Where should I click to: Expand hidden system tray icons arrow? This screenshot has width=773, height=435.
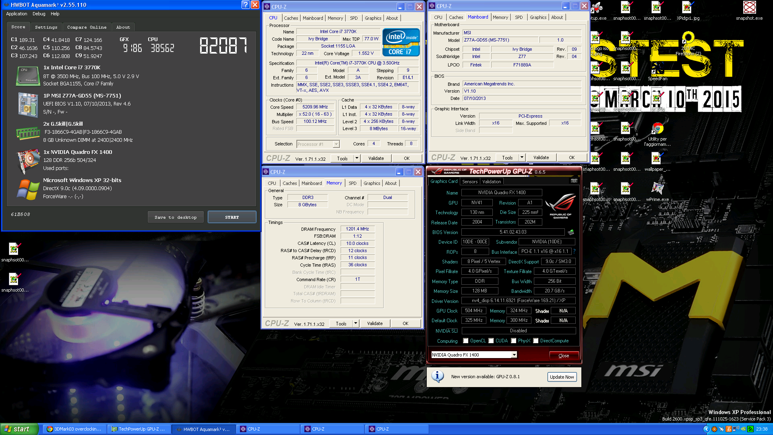(707, 429)
